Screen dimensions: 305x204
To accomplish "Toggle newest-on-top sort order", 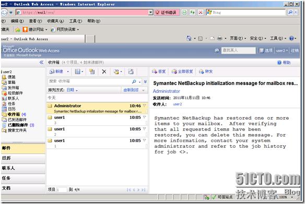I will [x=134, y=90].
